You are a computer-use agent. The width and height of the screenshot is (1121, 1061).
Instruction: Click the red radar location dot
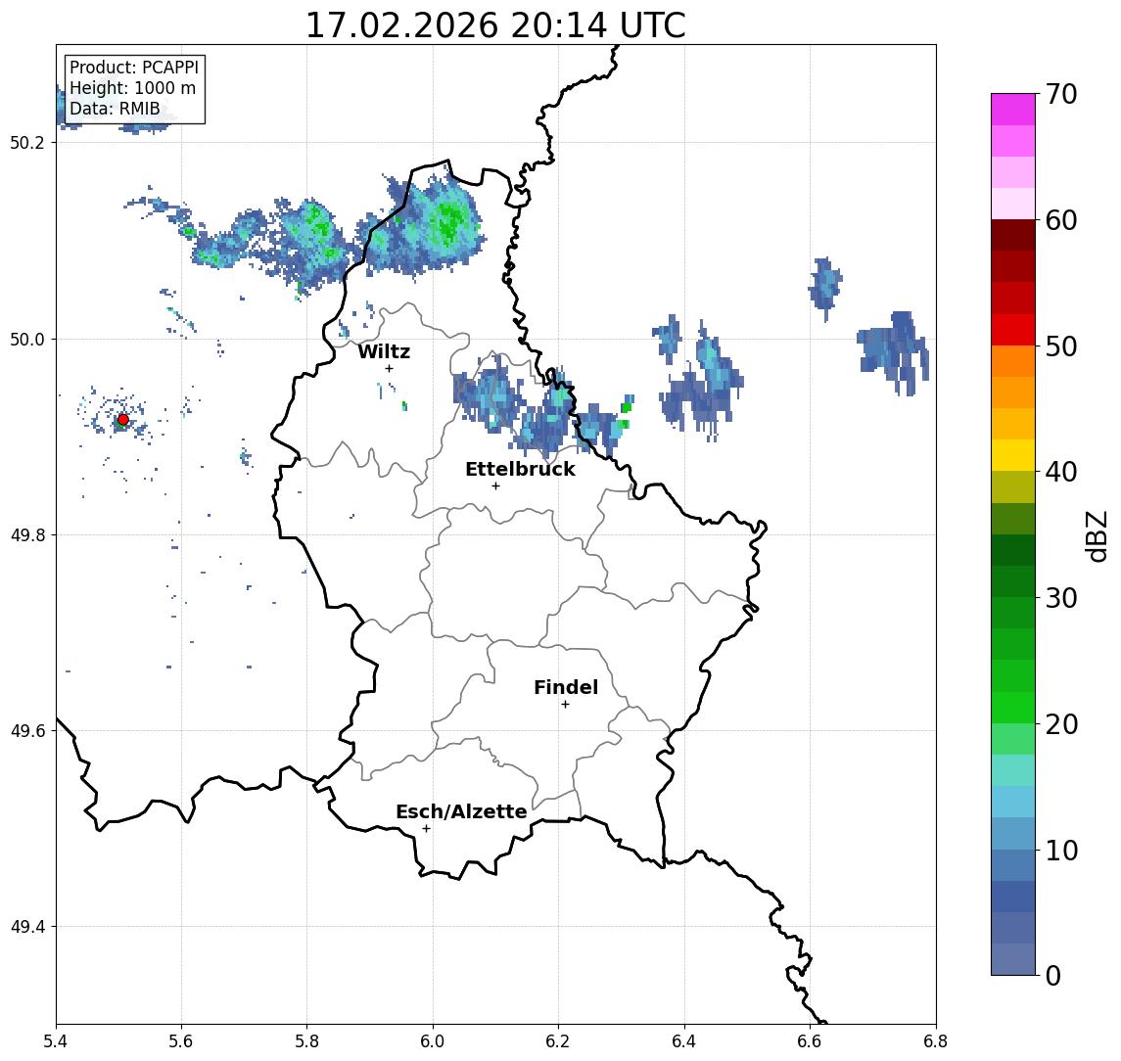[x=123, y=420]
